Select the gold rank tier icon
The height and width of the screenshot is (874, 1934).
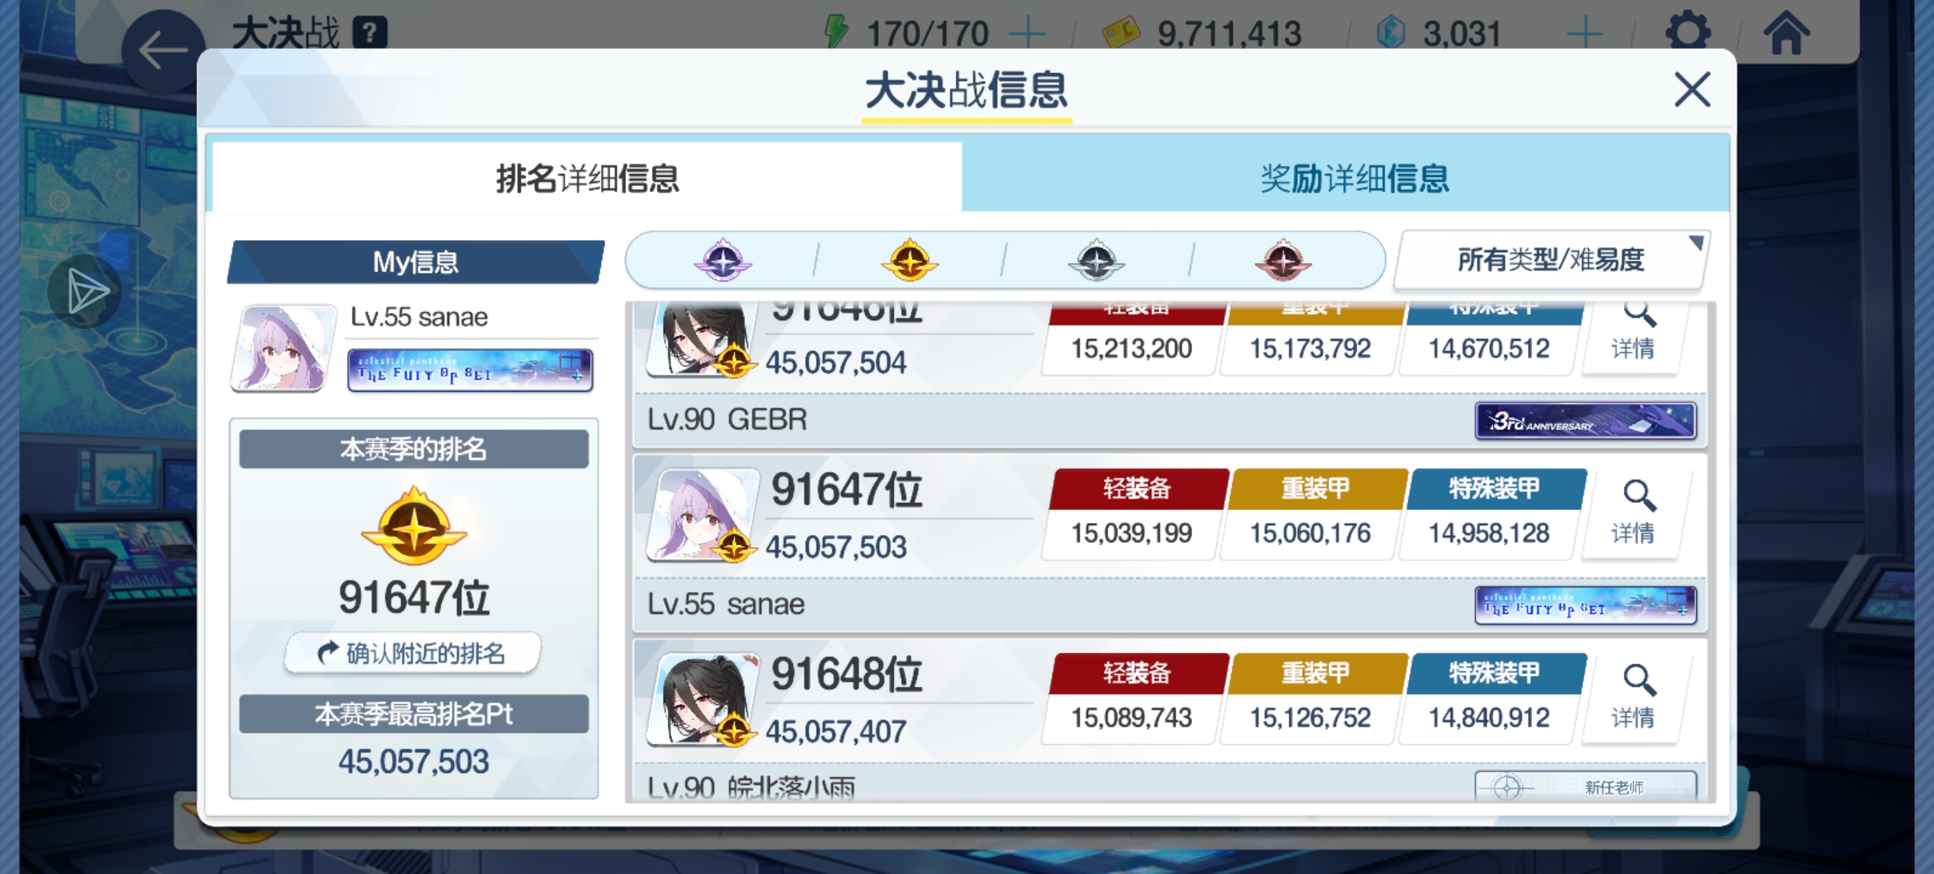[909, 261]
